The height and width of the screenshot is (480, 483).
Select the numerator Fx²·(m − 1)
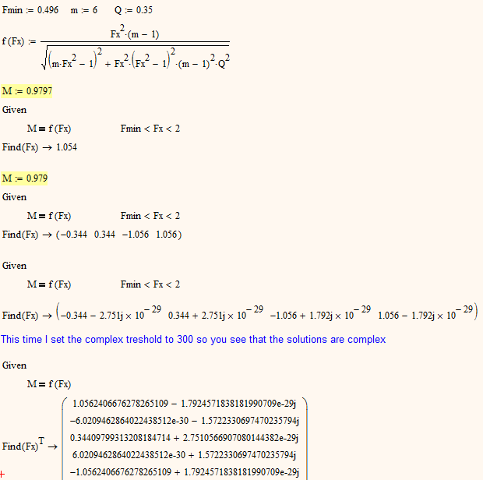click(x=135, y=33)
